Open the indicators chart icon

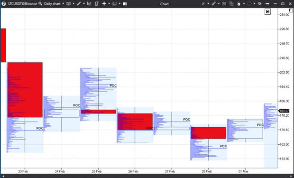[89, 4]
